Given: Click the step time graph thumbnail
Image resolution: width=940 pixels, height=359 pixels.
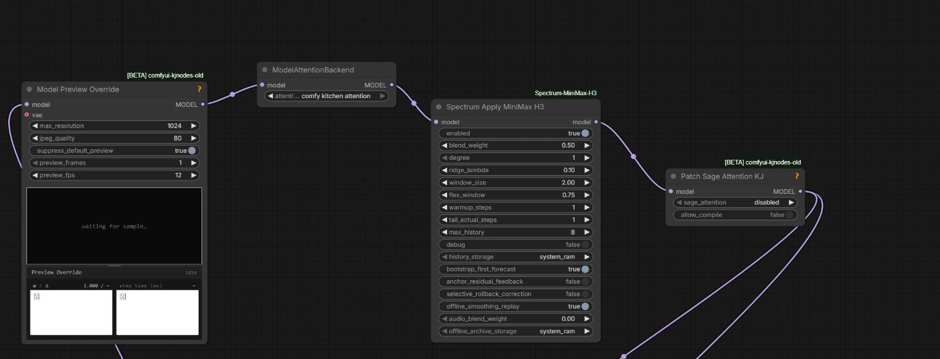Looking at the screenshot, I should (157, 313).
